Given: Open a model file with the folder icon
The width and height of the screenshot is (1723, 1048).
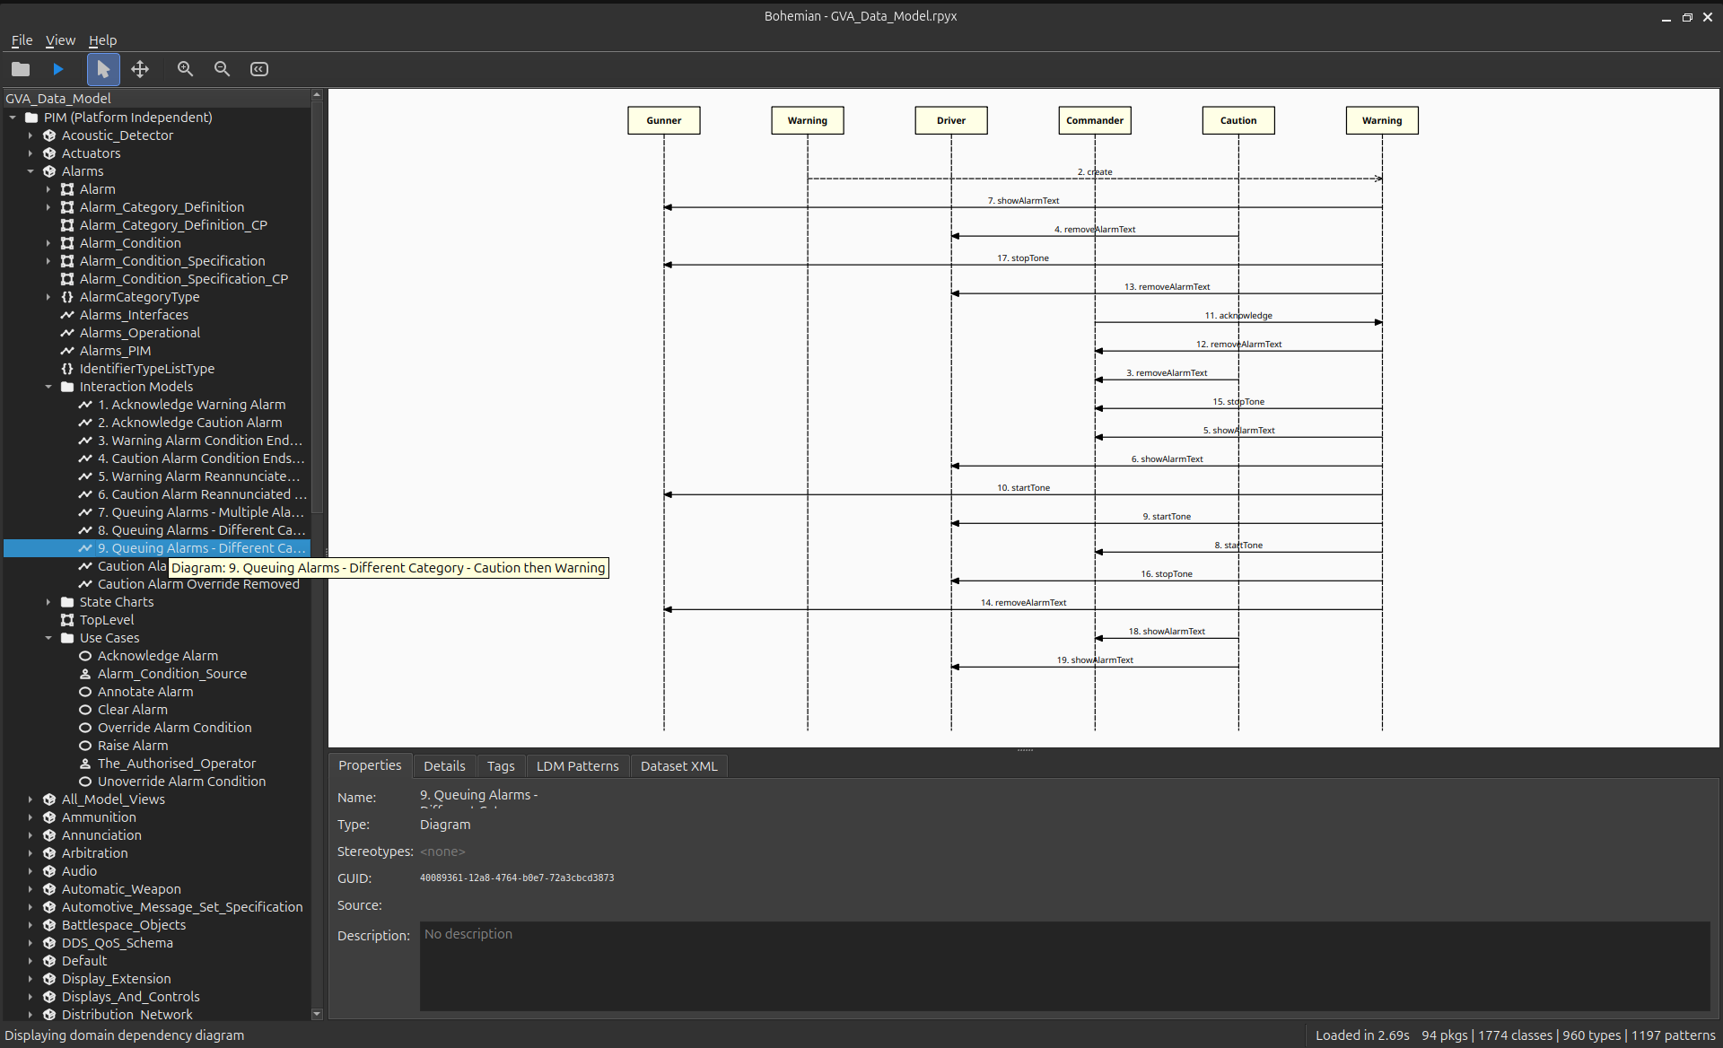Looking at the screenshot, I should pyautogui.click(x=20, y=69).
